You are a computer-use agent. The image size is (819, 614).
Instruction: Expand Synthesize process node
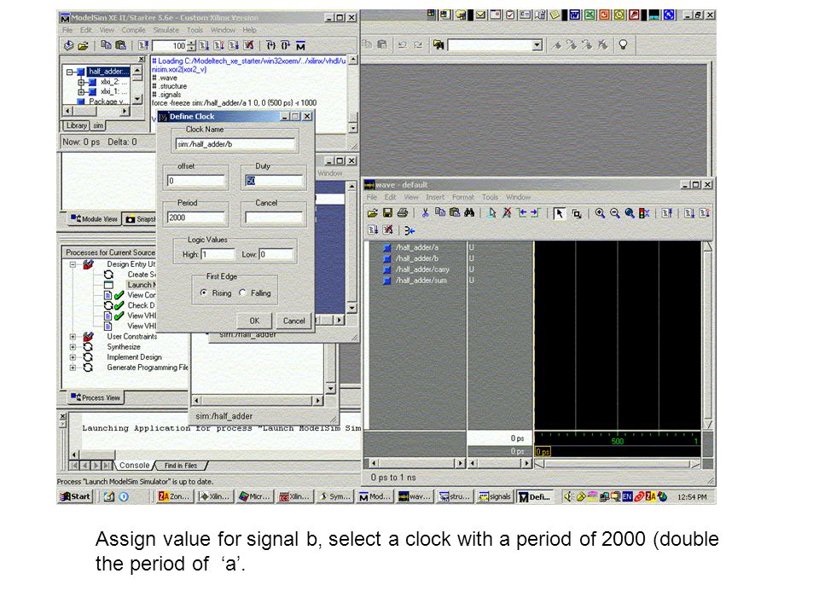pyautogui.click(x=73, y=347)
